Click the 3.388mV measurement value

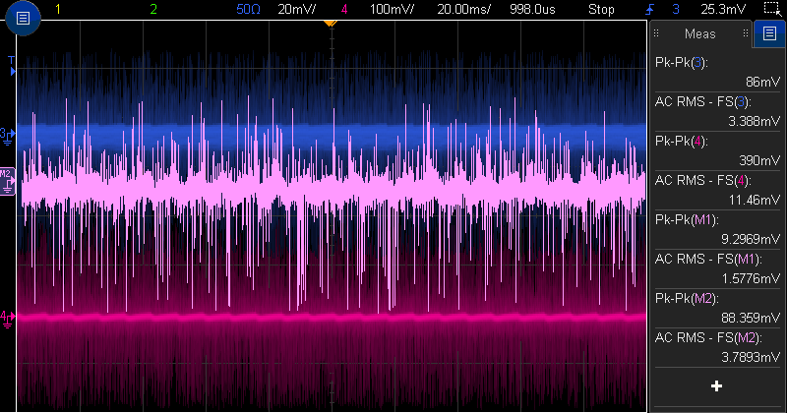pos(755,121)
